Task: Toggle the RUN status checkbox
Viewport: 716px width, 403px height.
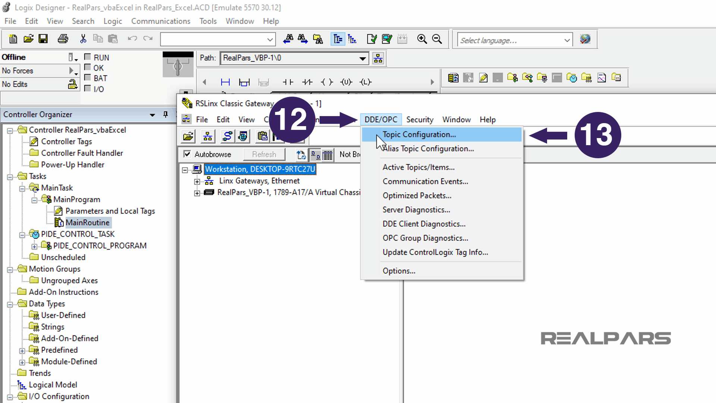Action: coord(88,57)
